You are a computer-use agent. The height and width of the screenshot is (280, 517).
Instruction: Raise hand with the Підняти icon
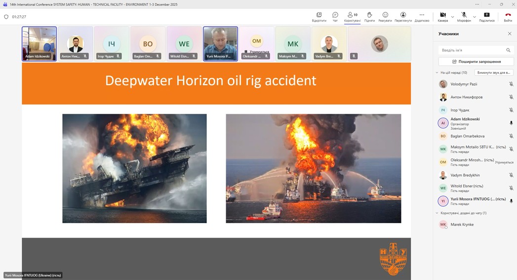tap(369, 17)
